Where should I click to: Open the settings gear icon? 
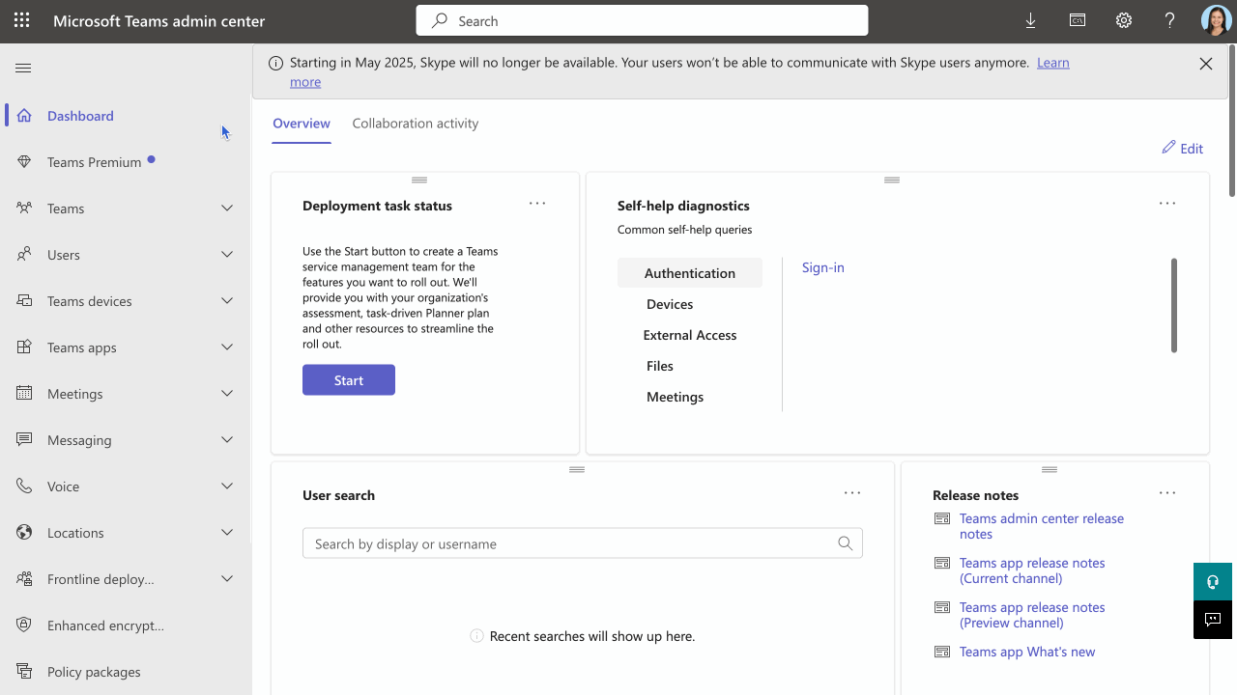(1123, 20)
